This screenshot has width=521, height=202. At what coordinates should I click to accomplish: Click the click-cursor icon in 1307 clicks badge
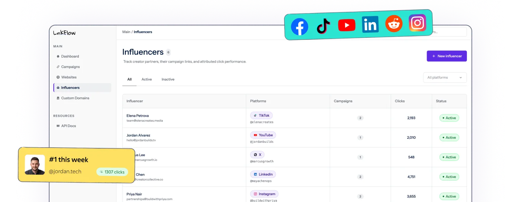pyautogui.click(x=101, y=172)
